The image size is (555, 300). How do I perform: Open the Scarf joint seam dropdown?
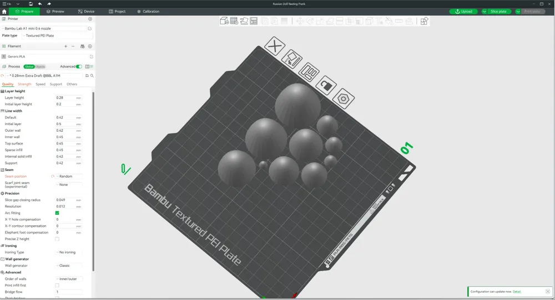pos(69,184)
